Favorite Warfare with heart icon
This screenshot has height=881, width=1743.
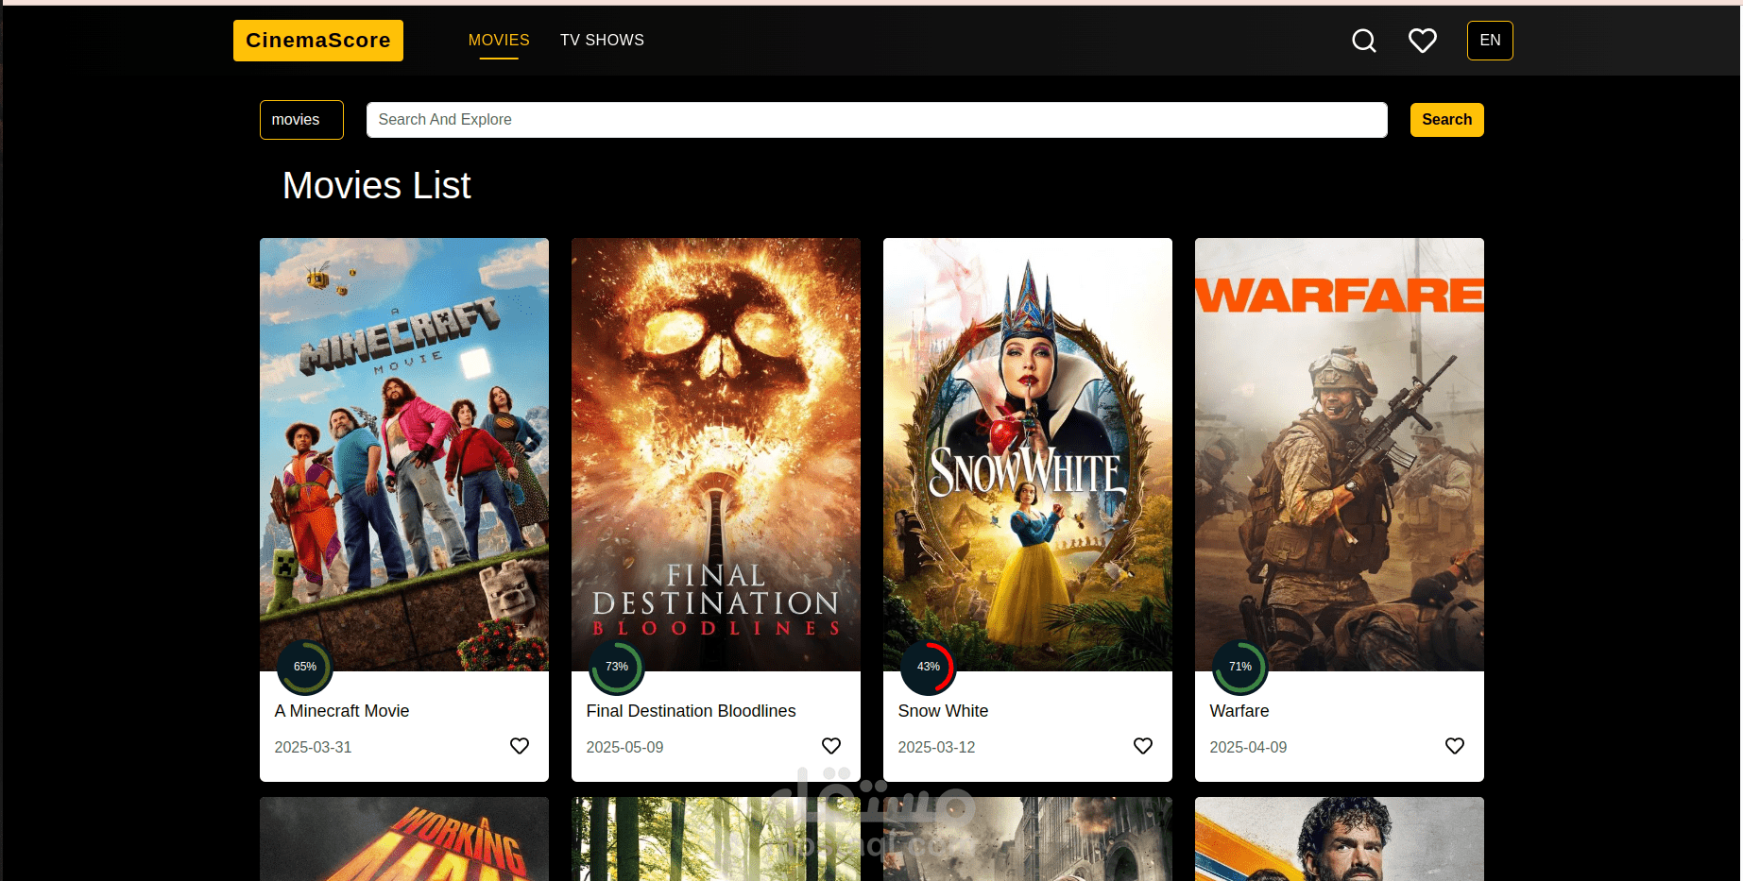click(x=1455, y=746)
